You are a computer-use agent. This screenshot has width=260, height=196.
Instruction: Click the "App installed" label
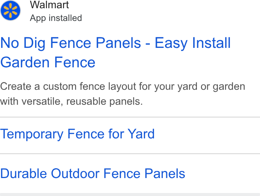click(56, 18)
